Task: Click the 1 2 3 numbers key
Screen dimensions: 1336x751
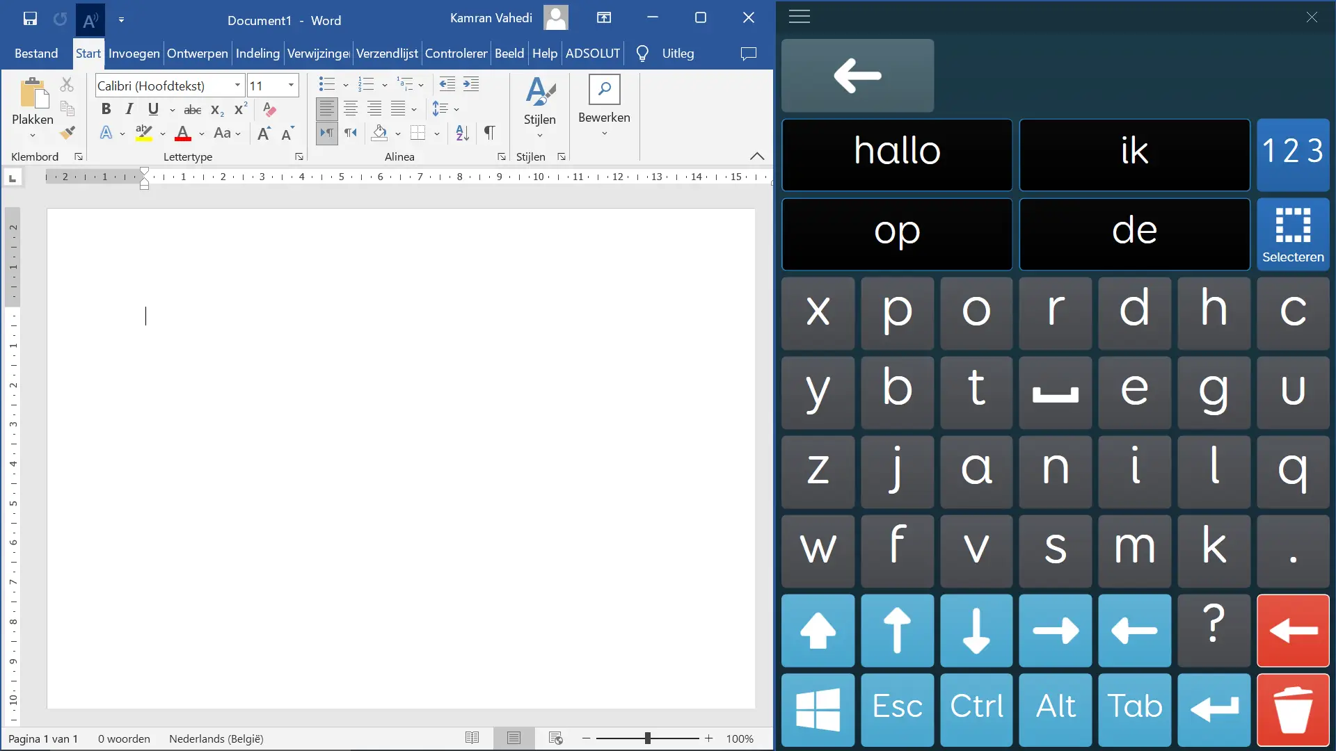Action: (x=1293, y=155)
